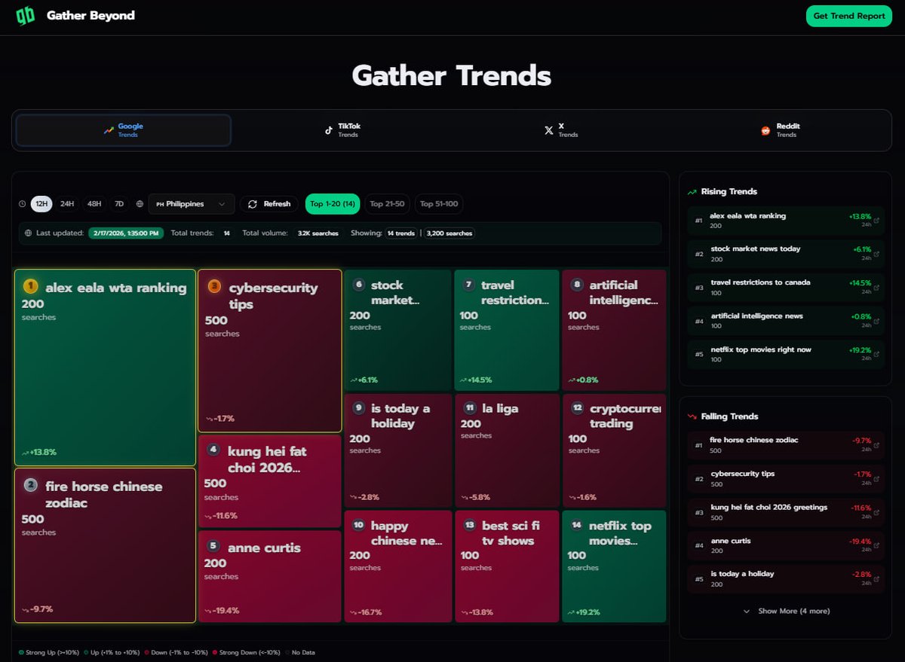Image resolution: width=905 pixels, height=662 pixels.
Task: Click the clock icon beside 12H
Action: click(x=23, y=204)
